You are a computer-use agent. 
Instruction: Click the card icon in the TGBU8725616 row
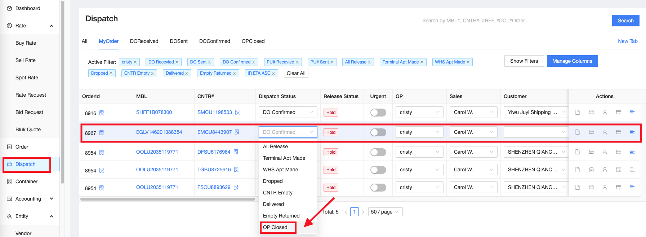(618, 170)
